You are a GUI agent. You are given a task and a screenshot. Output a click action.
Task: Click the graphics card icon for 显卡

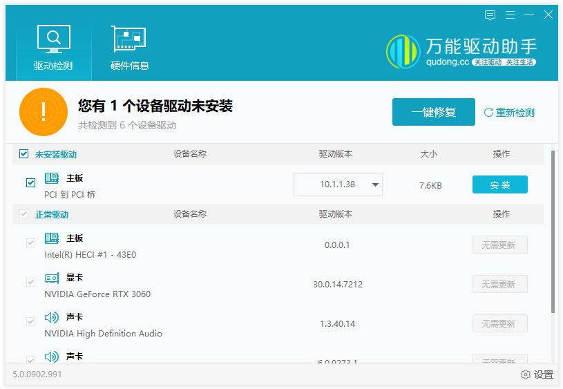tap(52, 278)
